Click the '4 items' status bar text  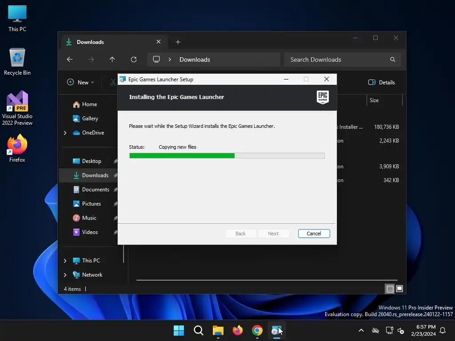pyautogui.click(x=72, y=289)
